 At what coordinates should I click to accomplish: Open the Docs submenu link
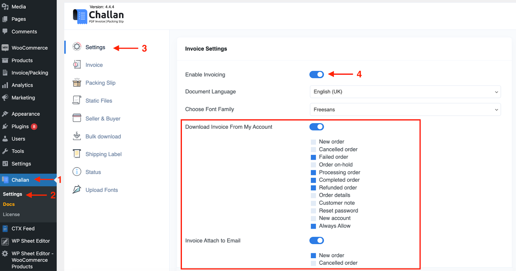point(9,204)
